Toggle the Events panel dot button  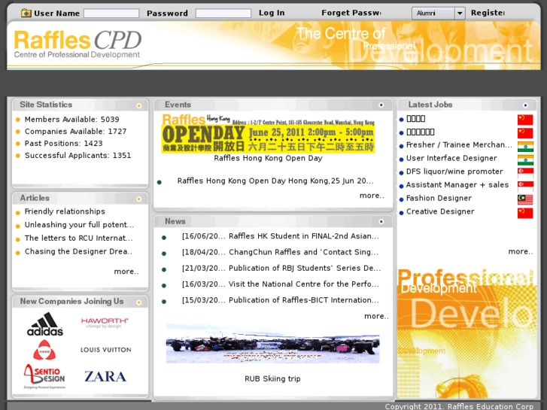point(381,105)
